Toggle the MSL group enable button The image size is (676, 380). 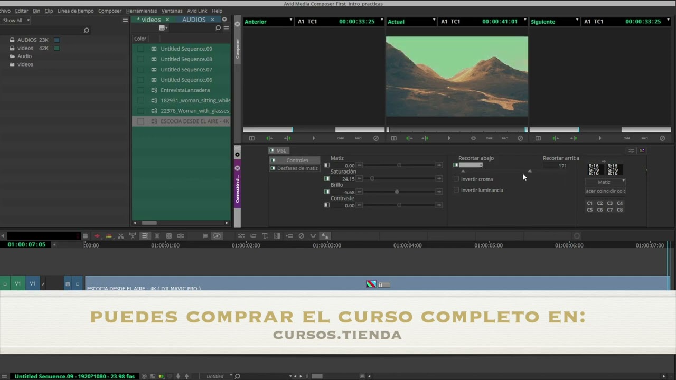click(273, 150)
